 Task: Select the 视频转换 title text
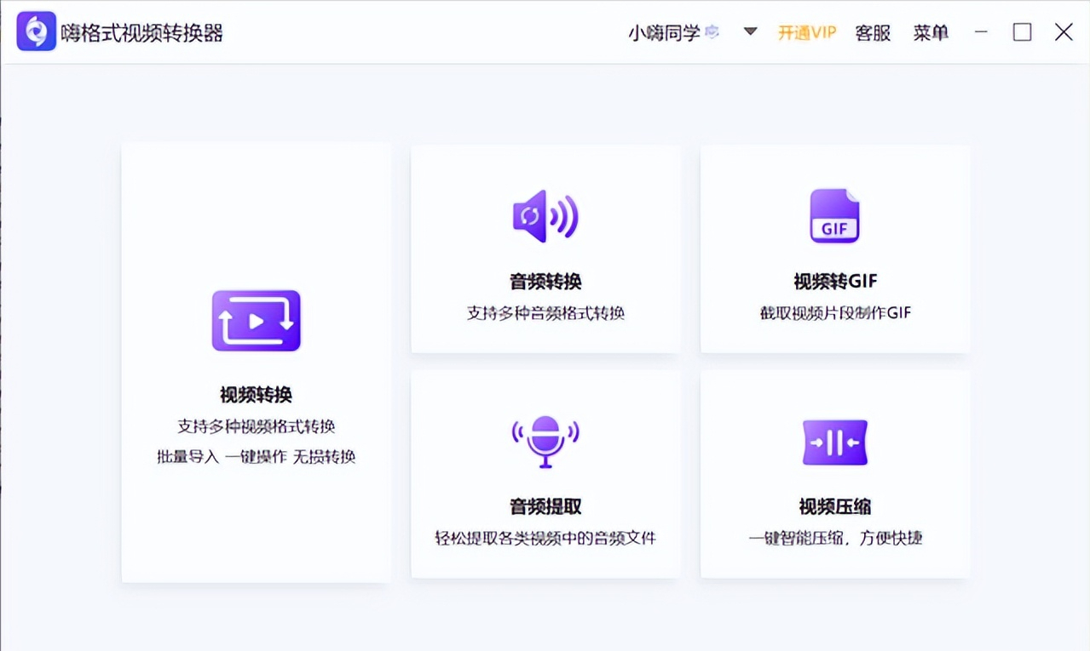point(256,395)
